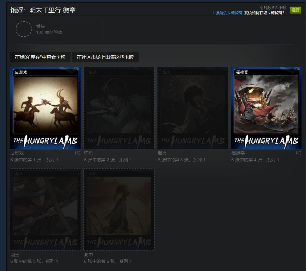Click the 皮影戏 caption under card
This screenshot has width=306, height=271.
[17, 153]
